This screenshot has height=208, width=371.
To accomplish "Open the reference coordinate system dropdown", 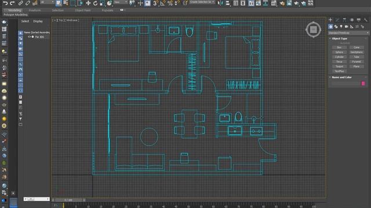I will coord(121,2).
